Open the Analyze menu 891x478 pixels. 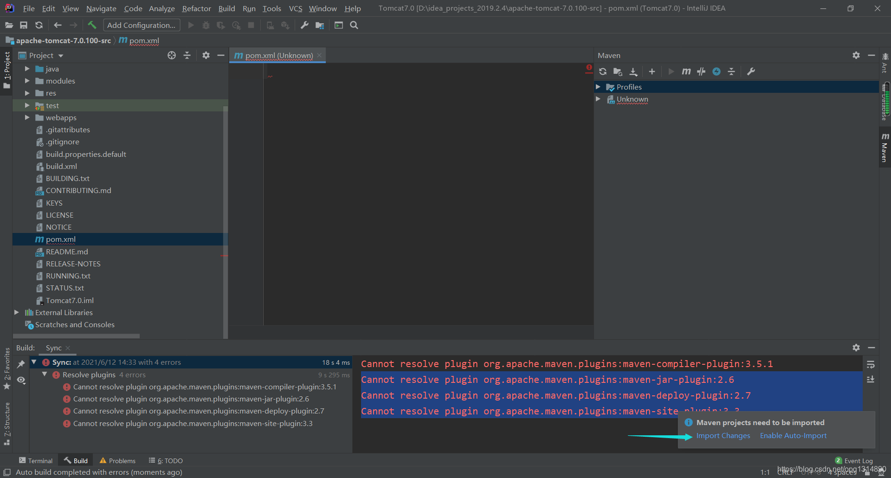click(161, 8)
